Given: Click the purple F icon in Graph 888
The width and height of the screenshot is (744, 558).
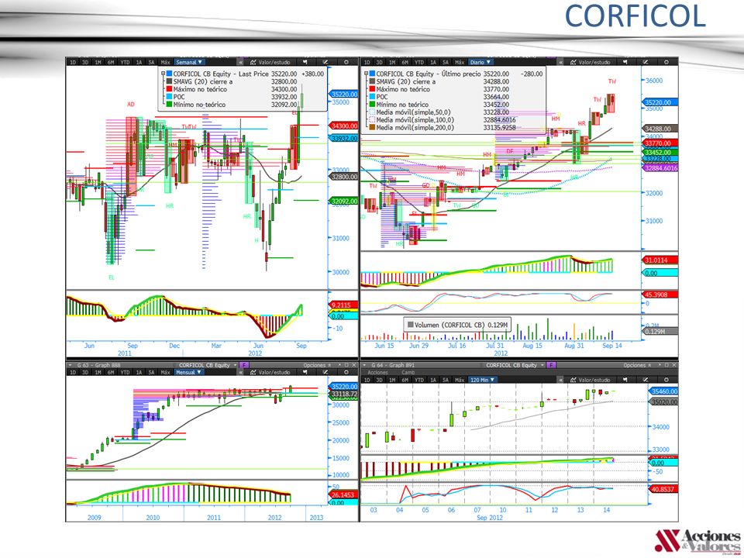Looking at the screenshot, I should [243, 365].
